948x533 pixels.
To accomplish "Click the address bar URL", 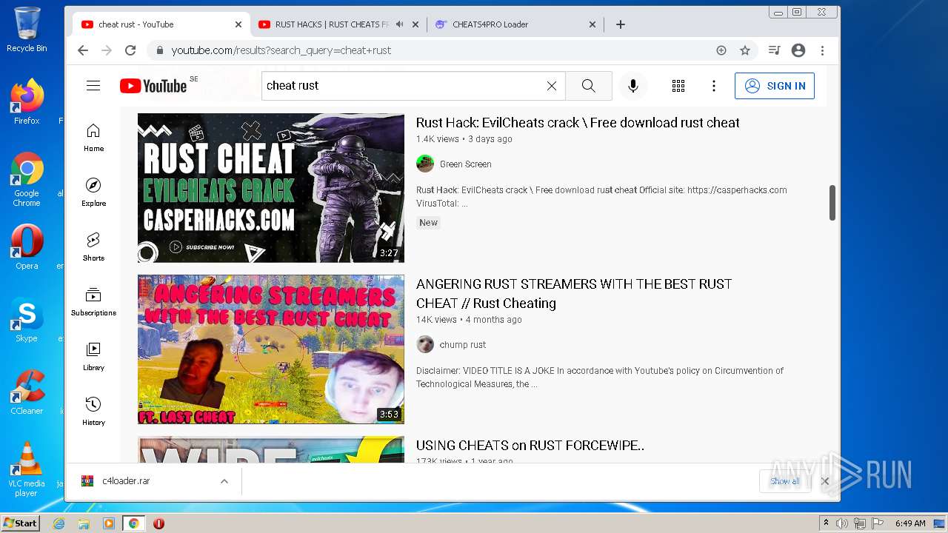I will click(281, 50).
